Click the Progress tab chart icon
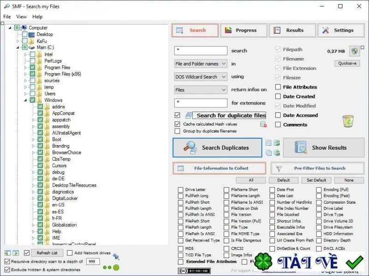Image resolution: width=369 pixels, height=276 pixels. click(x=228, y=30)
